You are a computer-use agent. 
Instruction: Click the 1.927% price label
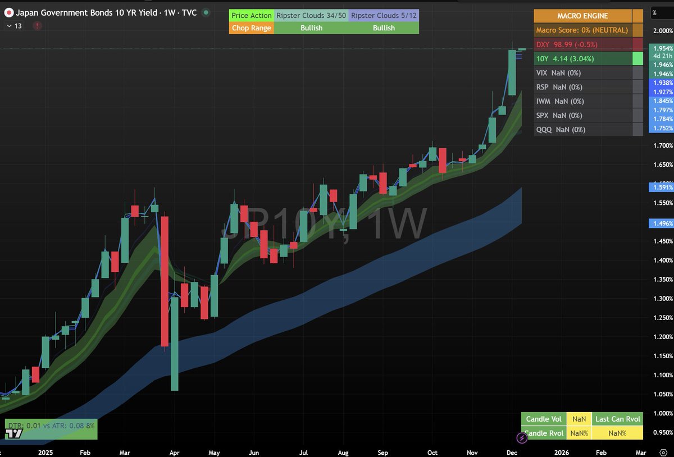pyautogui.click(x=661, y=92)
